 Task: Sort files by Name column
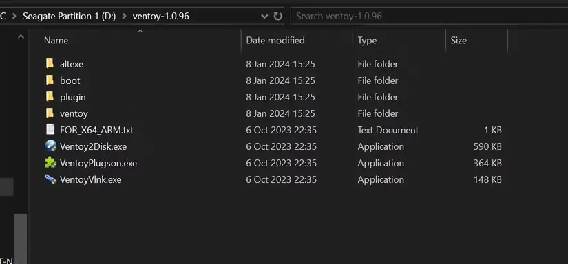[56, 40]
